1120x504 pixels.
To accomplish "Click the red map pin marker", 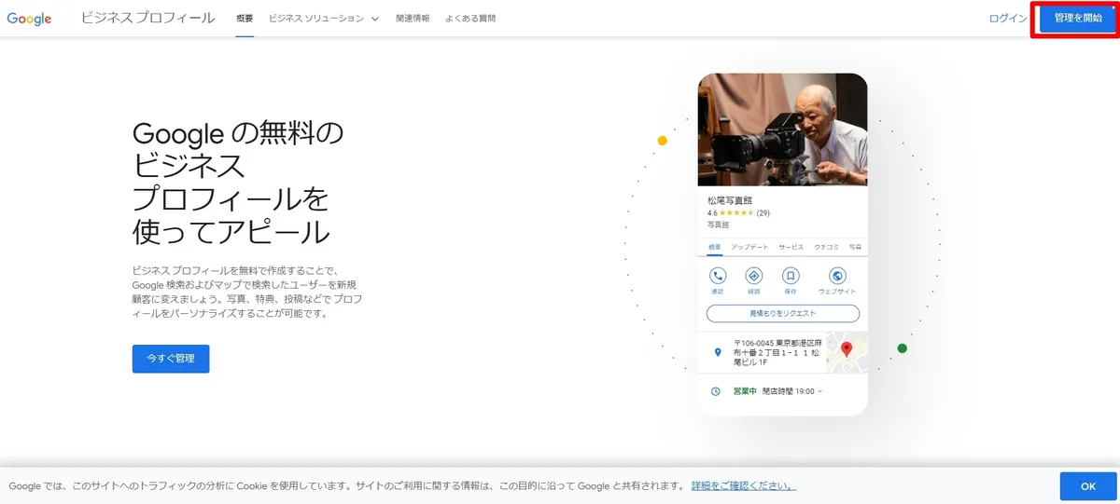I will (847, 350).
